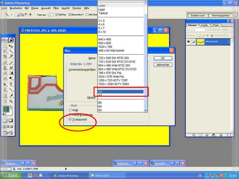This screenshot has height=179, width=239.
Task: Click preset list scroll down arrow
Action: (145, 110)
